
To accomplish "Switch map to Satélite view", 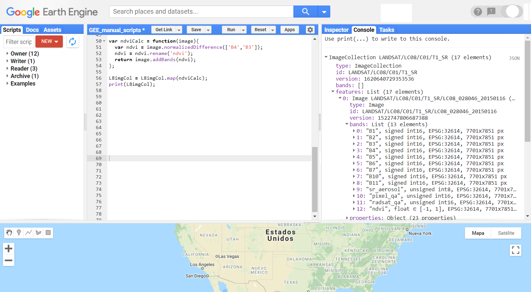I will click(506, 233).
